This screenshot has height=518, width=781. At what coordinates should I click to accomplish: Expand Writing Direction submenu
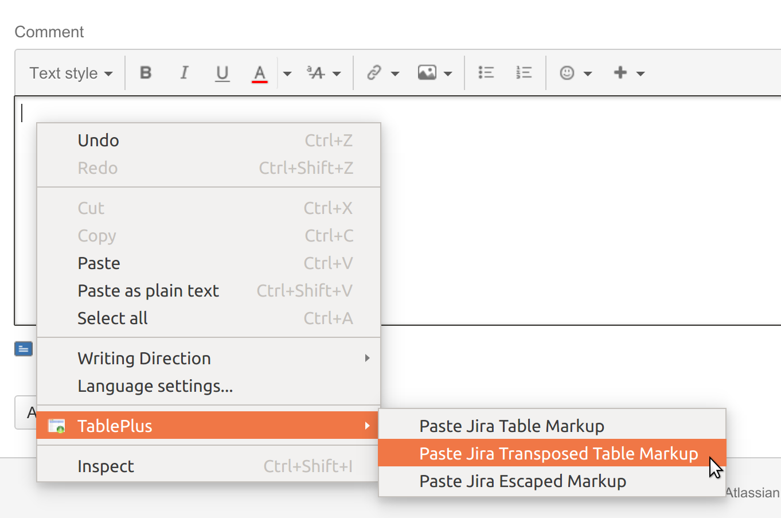tap(209, 359)
